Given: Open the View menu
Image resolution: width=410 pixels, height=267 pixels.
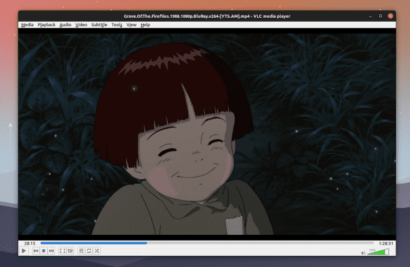Looking at the screenshot, I should (131, 24).
